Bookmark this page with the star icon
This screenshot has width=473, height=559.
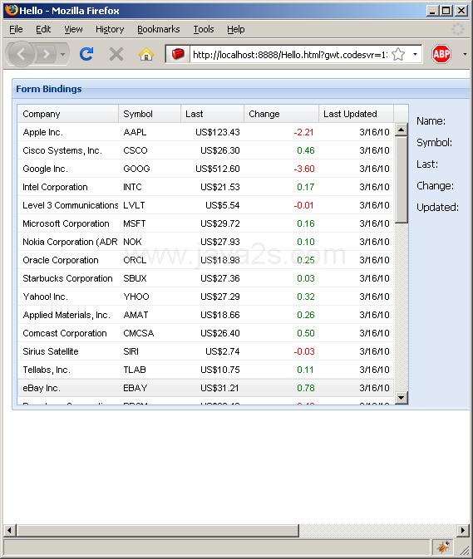click(398, 55)
